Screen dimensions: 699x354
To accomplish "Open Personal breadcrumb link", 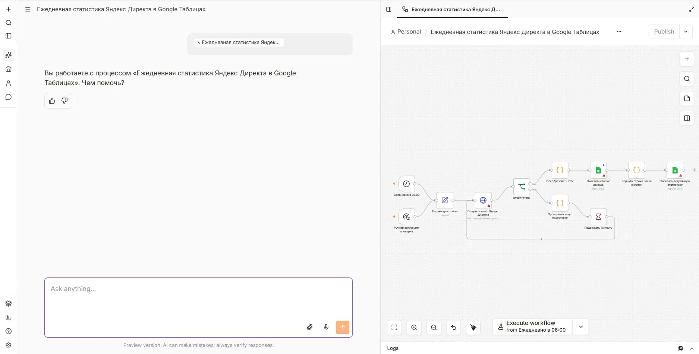I will 406,32.
